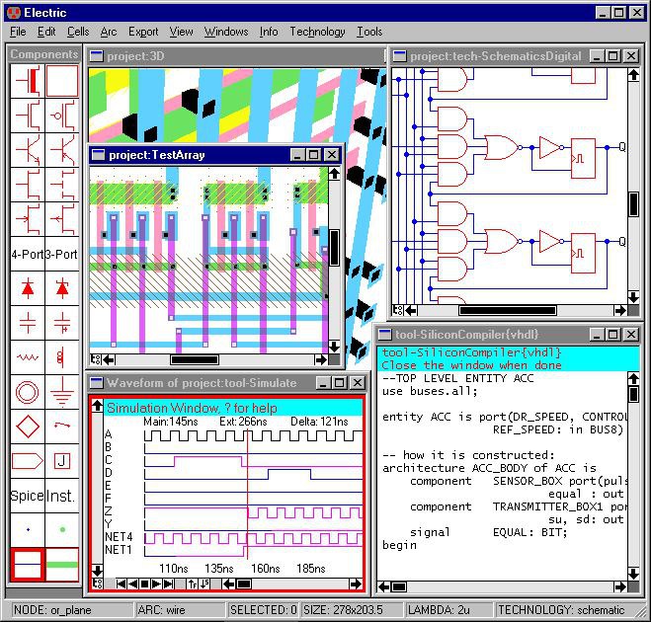Play simulation backward in Waveform window
Screen dimensions: 651x622
pos(133,583)
